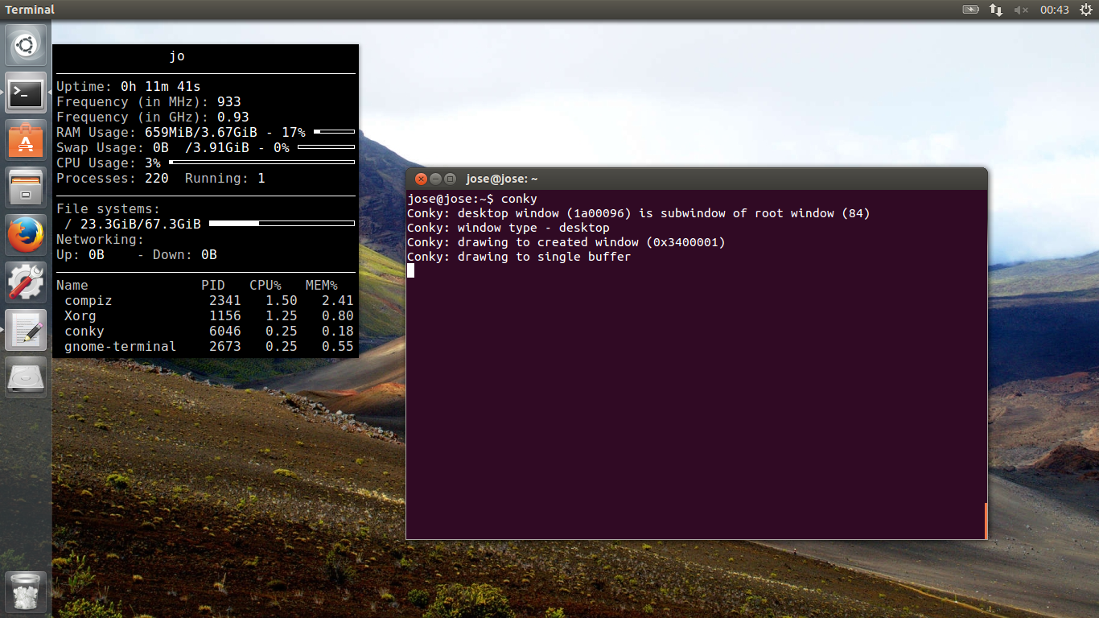The width and height of the screenshot is (1099, 618).
Task: Click the Swap Usage progress bar
Action: pos(326,147)
